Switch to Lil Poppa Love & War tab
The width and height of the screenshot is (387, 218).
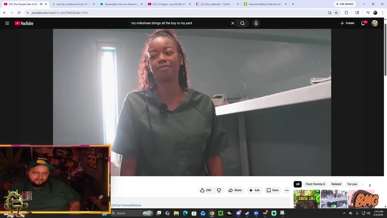click(169, 4)
